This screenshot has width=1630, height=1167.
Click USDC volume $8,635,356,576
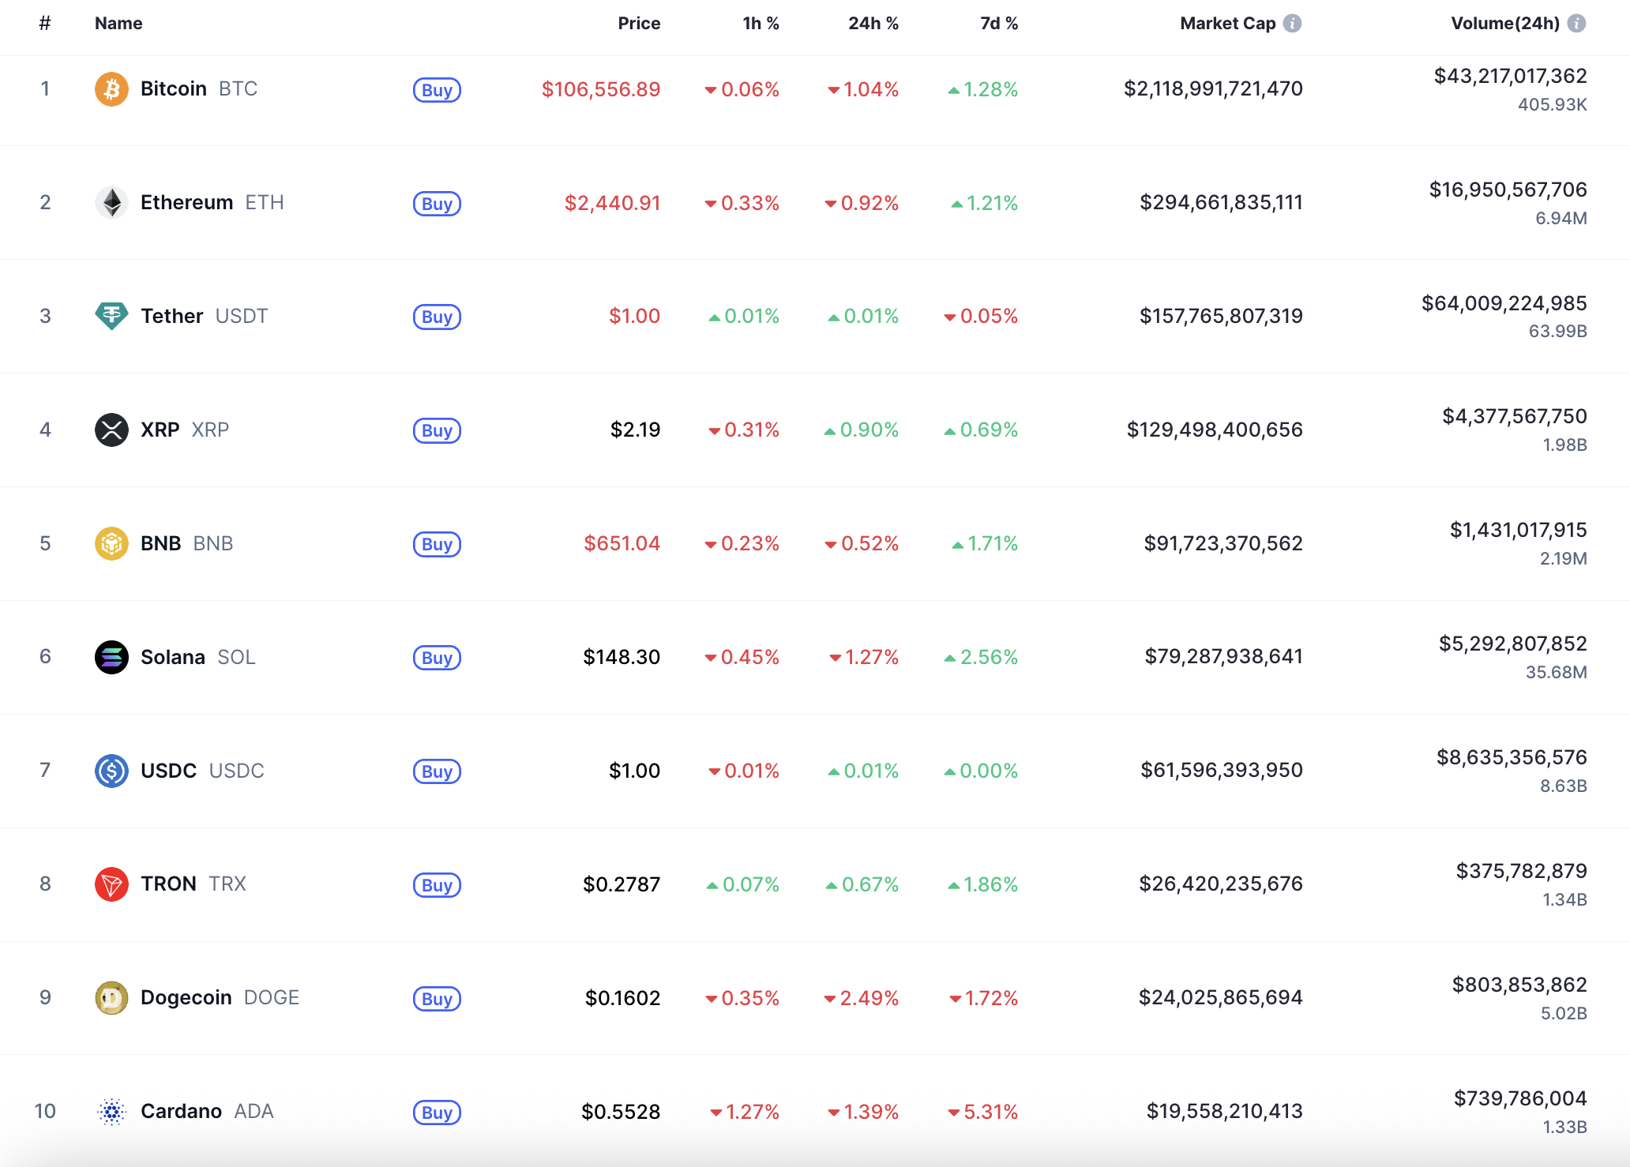(1512, 757)
